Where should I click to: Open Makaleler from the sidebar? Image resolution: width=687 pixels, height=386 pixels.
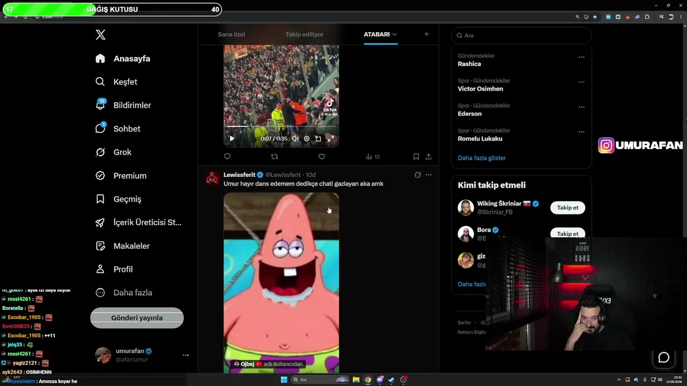click(122, 246)
